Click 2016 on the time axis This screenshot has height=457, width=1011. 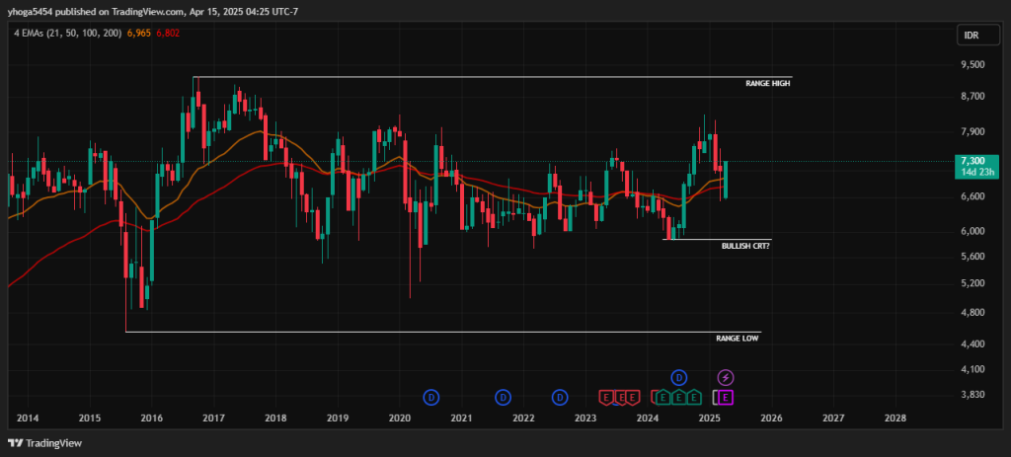151,419
